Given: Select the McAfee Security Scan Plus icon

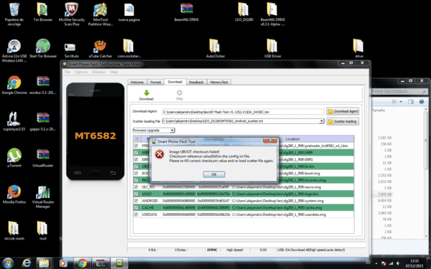Looking at the screenshot, I should click(x=71, y=14).
